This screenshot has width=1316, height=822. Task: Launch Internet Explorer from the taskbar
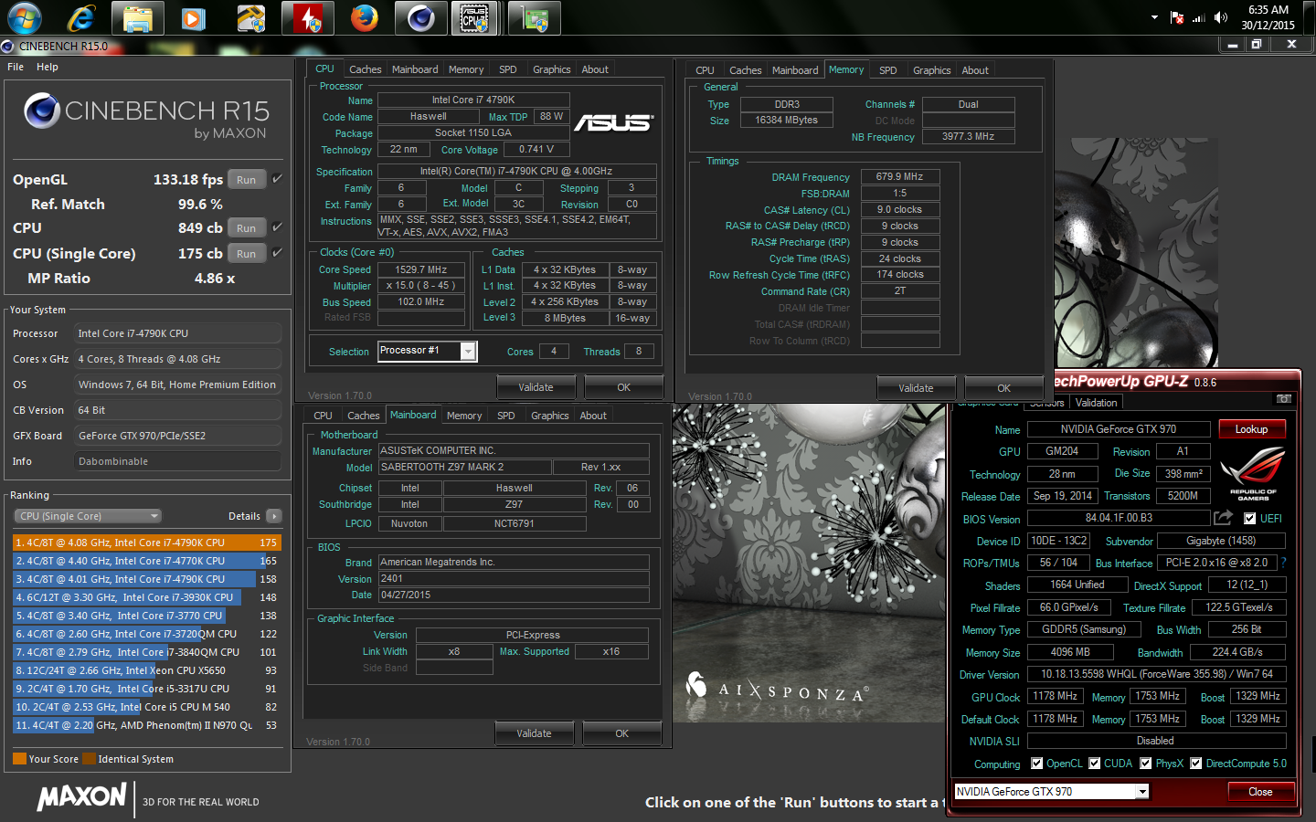(81, 17)
